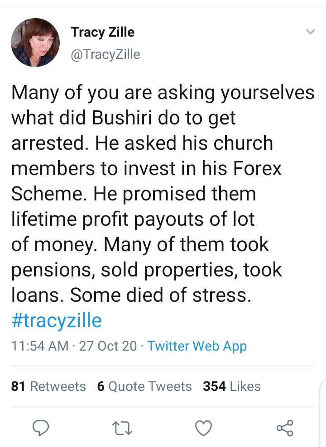View who gave the 354 Likes
This screenshot has width=326, height=447.
tap(232, 386)
